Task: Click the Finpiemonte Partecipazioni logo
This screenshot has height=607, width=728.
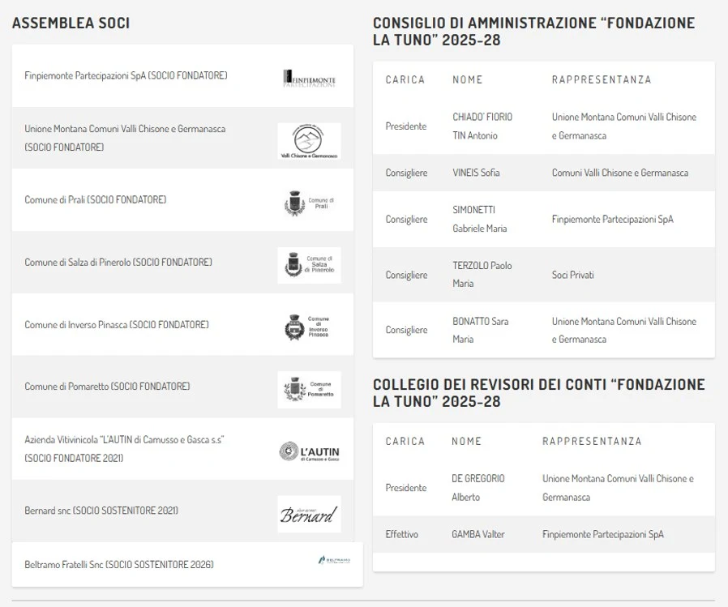Action: tap(309, 79)
